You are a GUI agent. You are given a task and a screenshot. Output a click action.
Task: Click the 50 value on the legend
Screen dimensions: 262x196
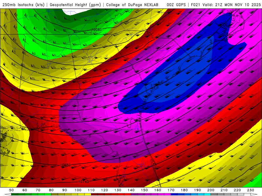coord(11,190)
